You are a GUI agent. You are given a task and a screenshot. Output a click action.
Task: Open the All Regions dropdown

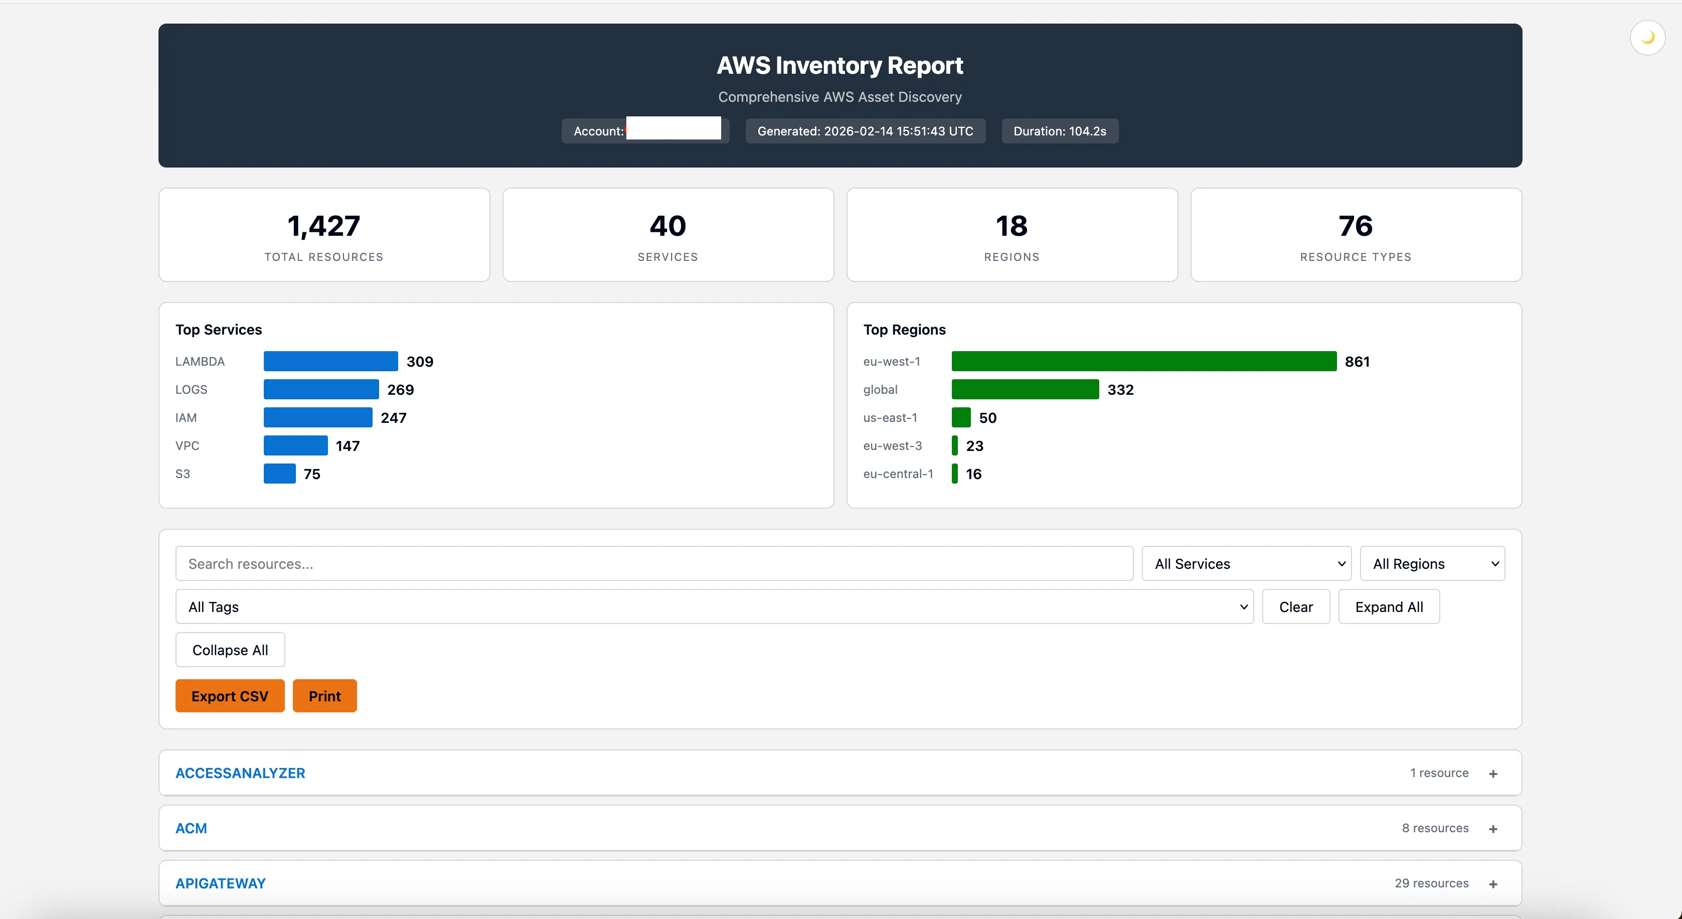[x=1433, y=563]
